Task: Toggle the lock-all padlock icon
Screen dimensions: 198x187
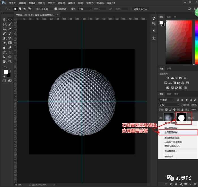Action: pyautogui.click(x=182, y=110)
